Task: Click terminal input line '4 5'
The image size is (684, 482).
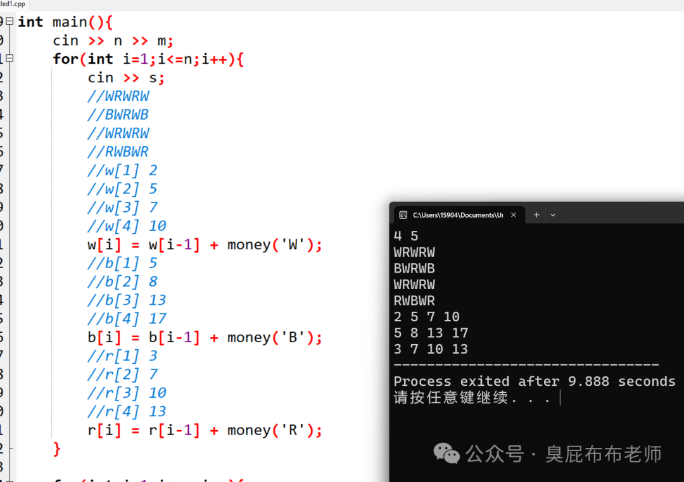Action: click(x=406, y=236)
